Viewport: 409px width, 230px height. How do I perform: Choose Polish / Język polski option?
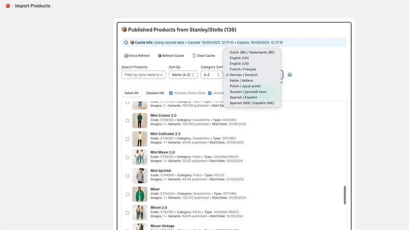click(252, 86)
